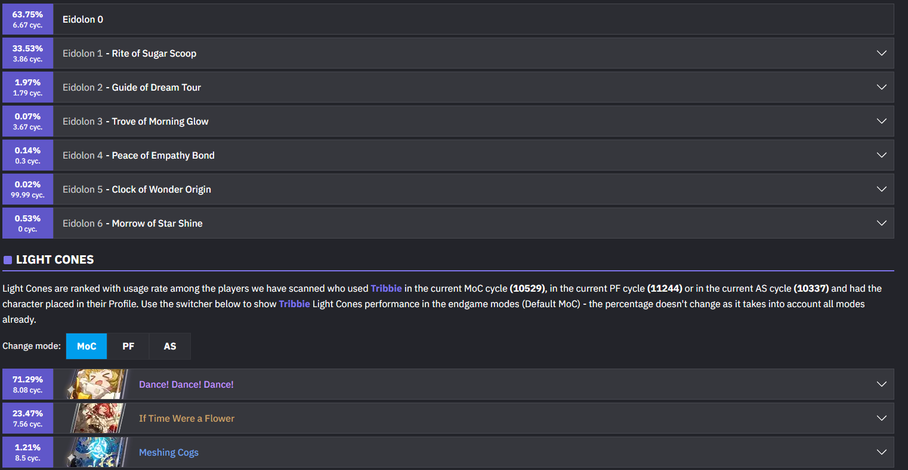Click the Meshing Cogs light cone image
The height and width of the screenshot is (470, 908).
click(x=96, y=452)
